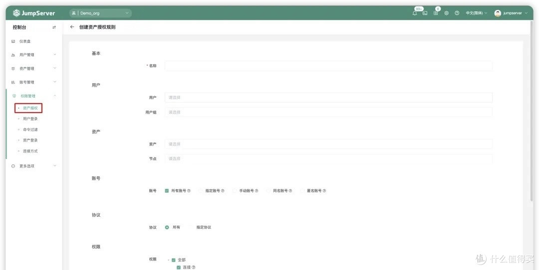Click the 权限管理 permissions icon
This screenshot has height=270, width=539.
14,96
